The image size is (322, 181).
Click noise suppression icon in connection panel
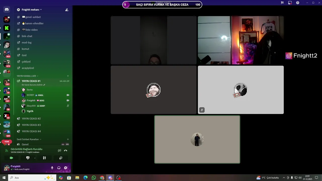pos(59,151)
